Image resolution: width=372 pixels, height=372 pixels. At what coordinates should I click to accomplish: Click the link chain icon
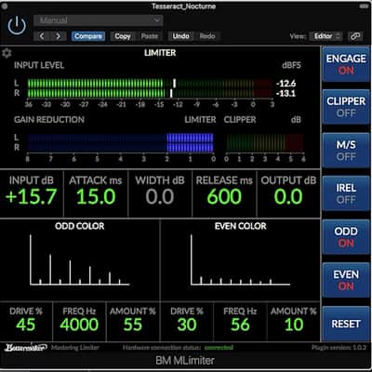point(355,36)
